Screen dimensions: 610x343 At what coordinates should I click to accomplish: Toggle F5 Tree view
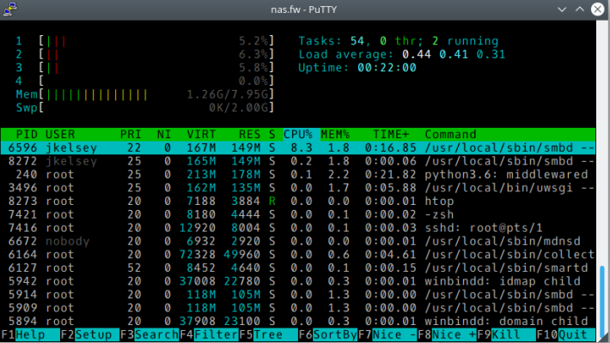pos(268,334)
